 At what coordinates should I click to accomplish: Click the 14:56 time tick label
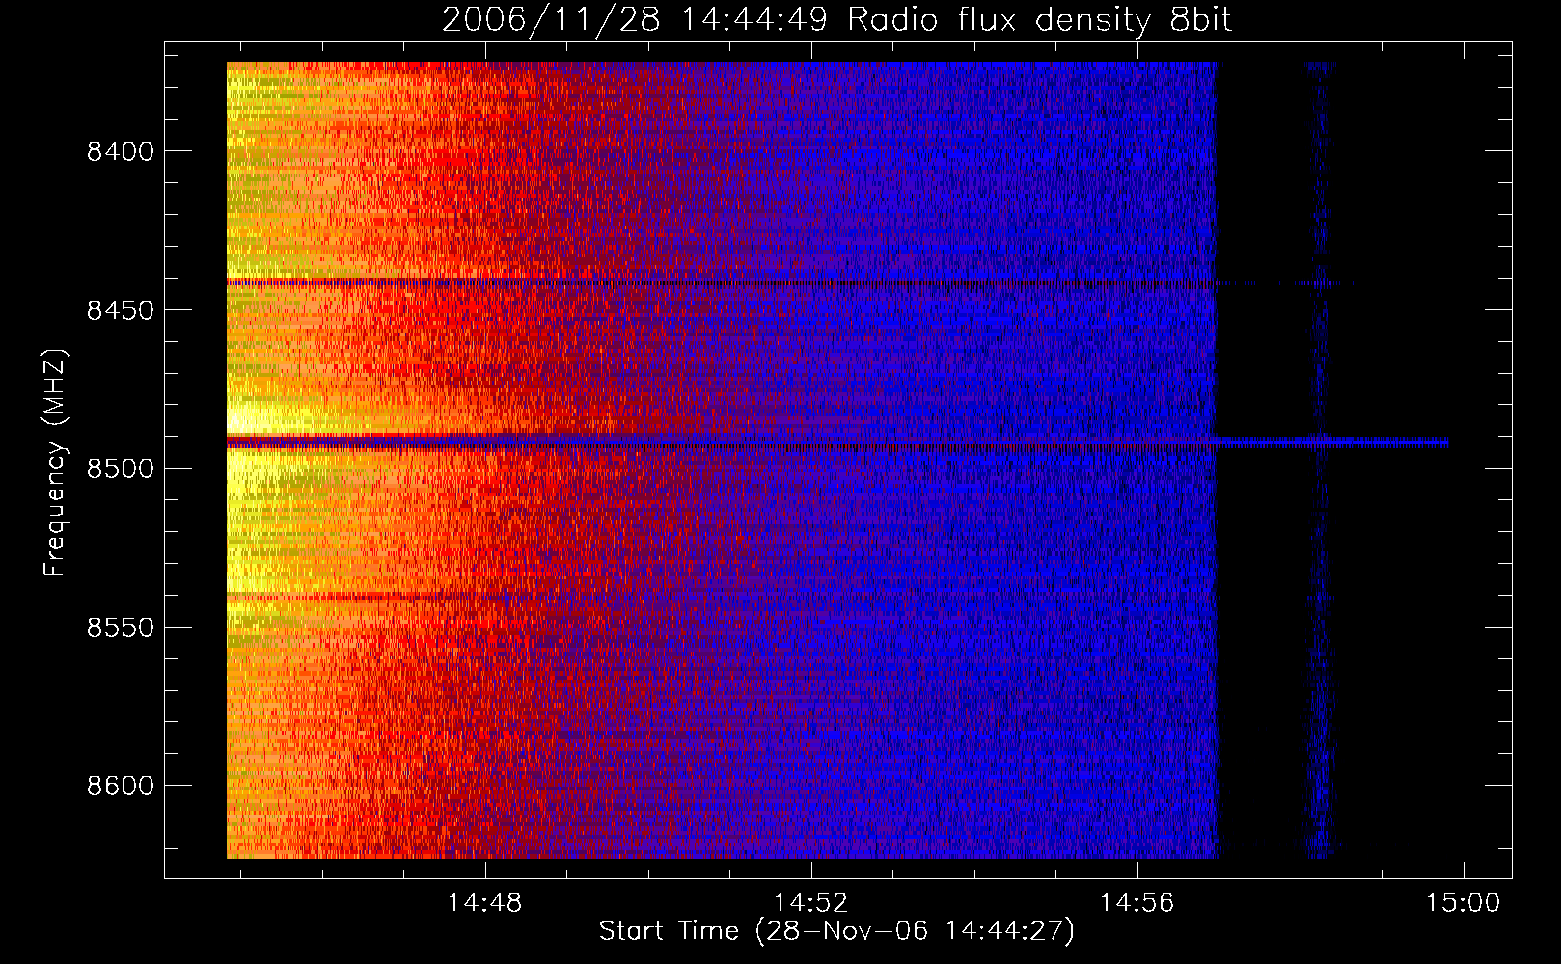tap(1137, 903)
